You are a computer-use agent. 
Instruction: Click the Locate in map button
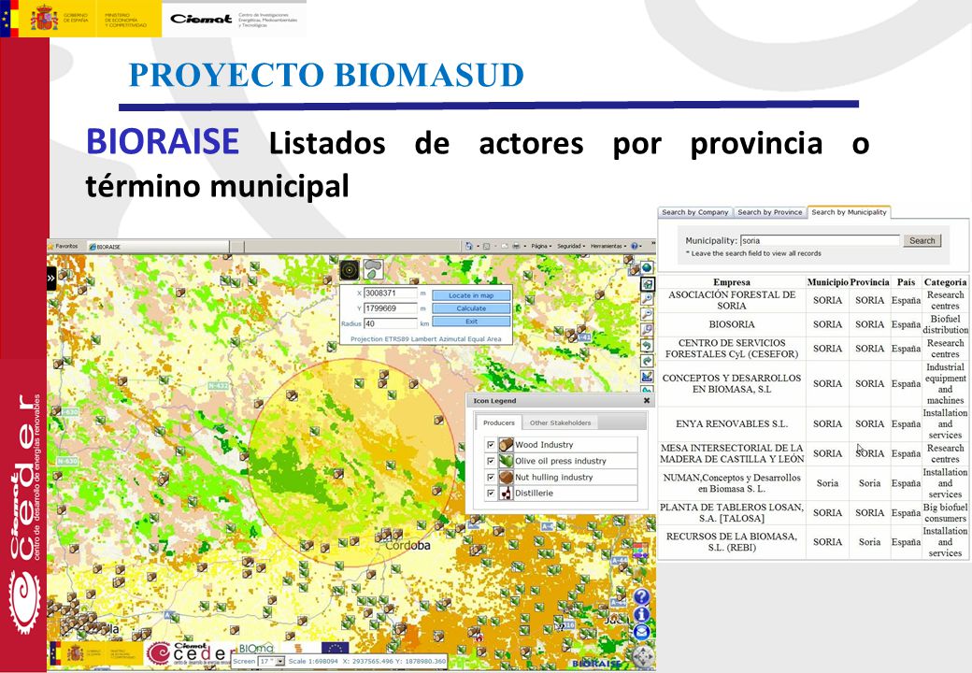471,295
